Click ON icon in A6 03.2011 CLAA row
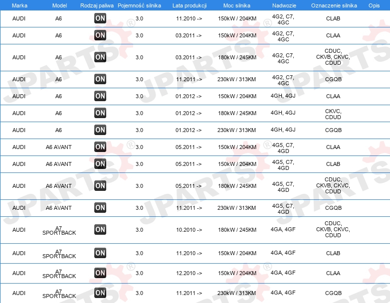 click(100, 35)
